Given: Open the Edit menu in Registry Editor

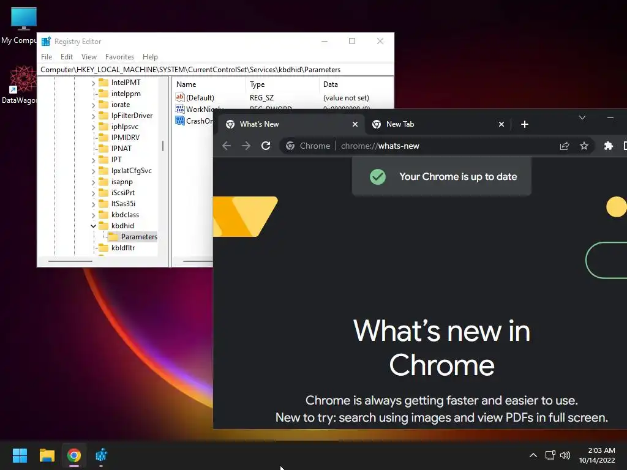Looking at the screenshot, I should (66, 57).
